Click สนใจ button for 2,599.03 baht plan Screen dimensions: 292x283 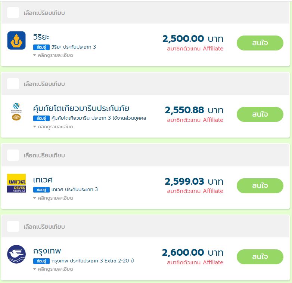[x=260, y=186]
